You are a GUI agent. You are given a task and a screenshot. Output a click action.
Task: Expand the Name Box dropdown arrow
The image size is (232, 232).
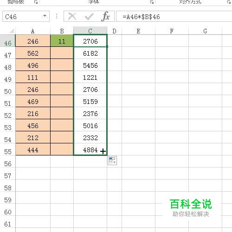[45, 16]
